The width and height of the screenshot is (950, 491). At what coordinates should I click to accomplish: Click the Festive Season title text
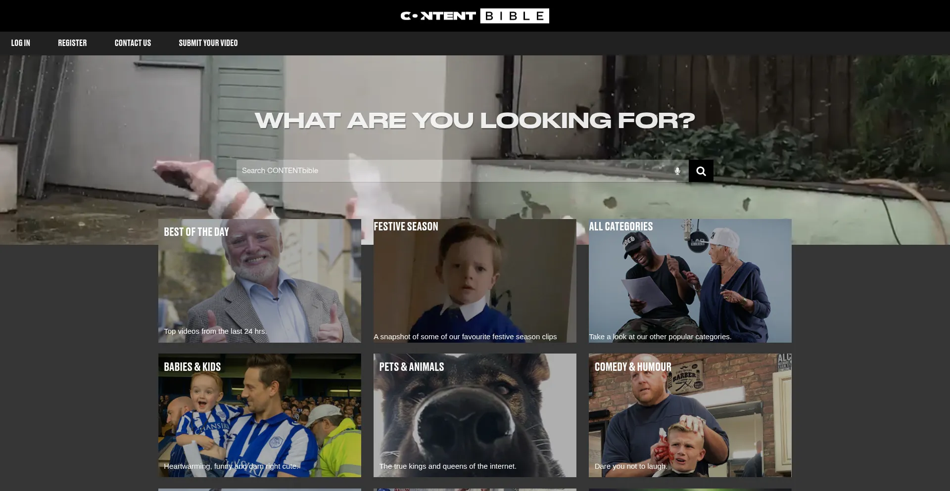coord(406,226)
